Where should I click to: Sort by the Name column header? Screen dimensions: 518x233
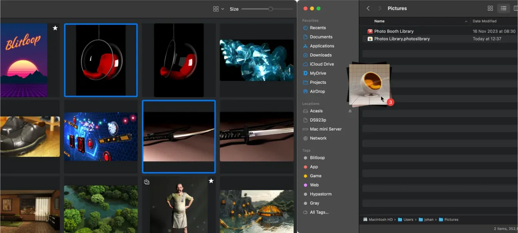click(x=380, y=21)
